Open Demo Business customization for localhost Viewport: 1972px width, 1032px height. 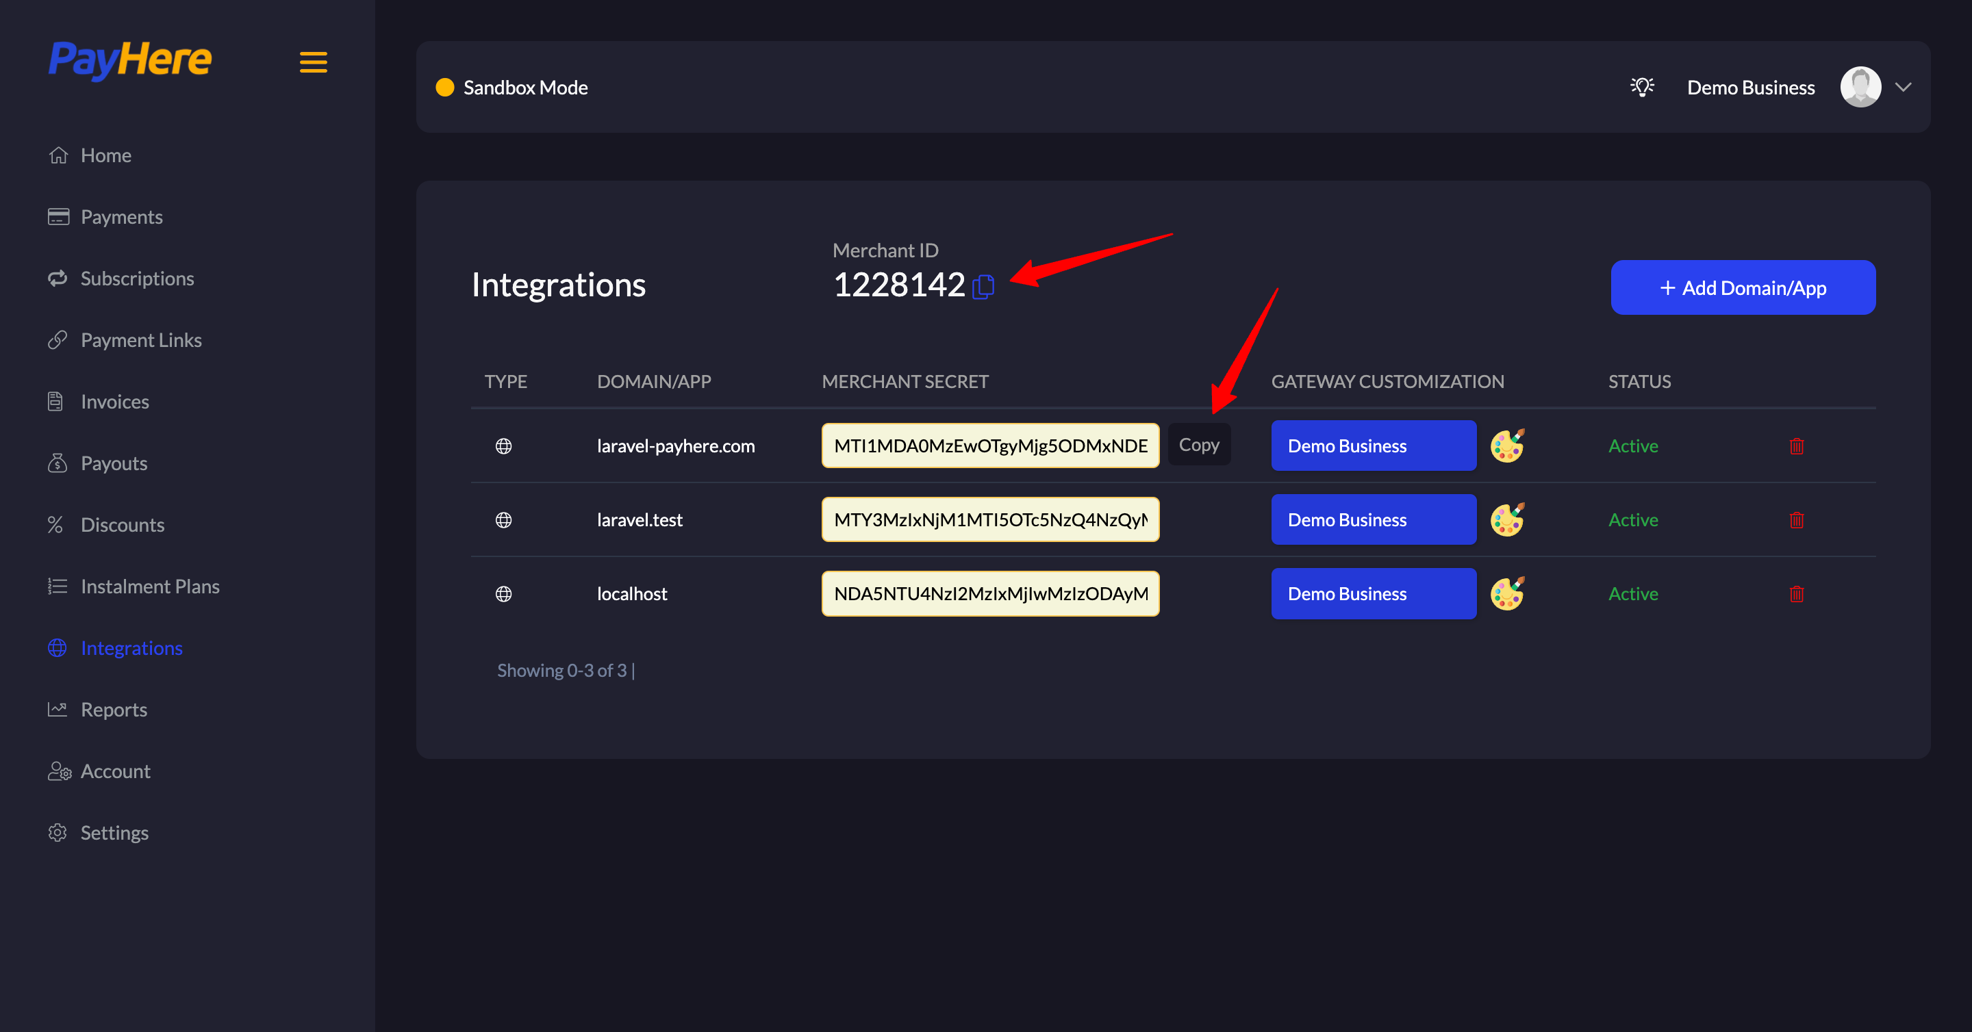(1373, 593)
